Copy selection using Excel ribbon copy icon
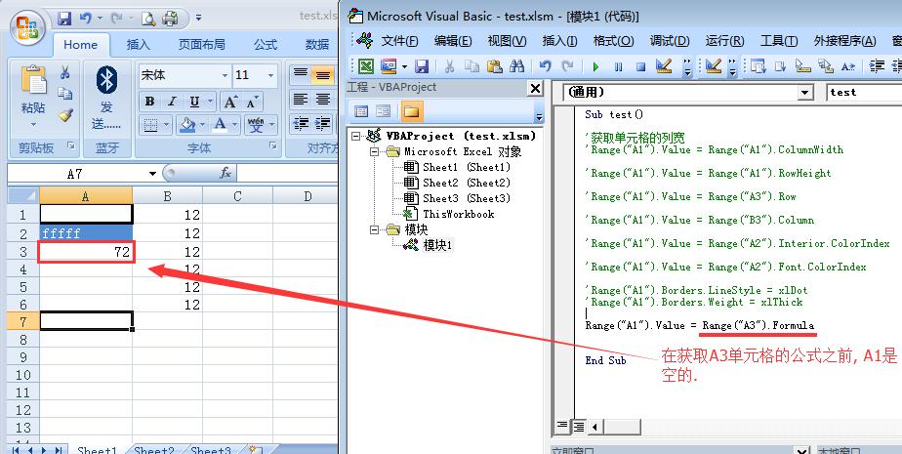The width and height of the screenshot is (902, 454). point(65,93)
